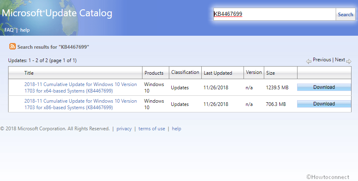Download the x86-based Systems update
The width and height of the screenshot is (358, 181).
point(324,104)
